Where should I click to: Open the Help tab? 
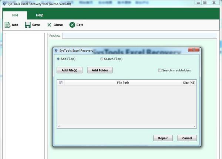coord(40,15)
